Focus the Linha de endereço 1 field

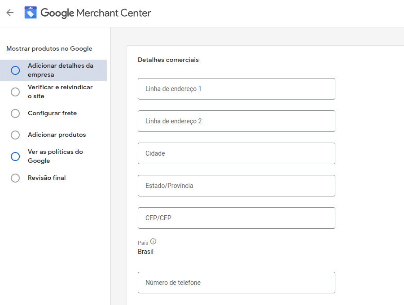237,89
